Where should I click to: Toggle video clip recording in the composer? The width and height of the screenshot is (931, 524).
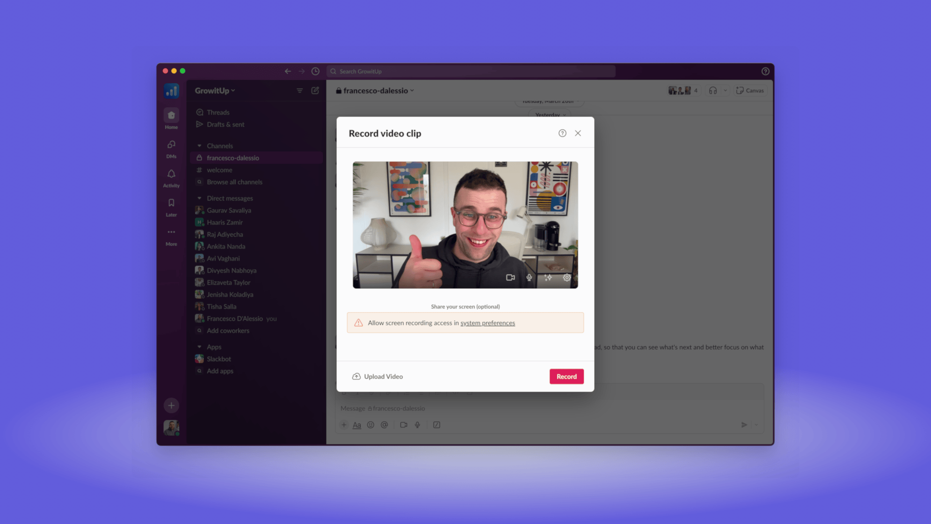pos(403,425)
